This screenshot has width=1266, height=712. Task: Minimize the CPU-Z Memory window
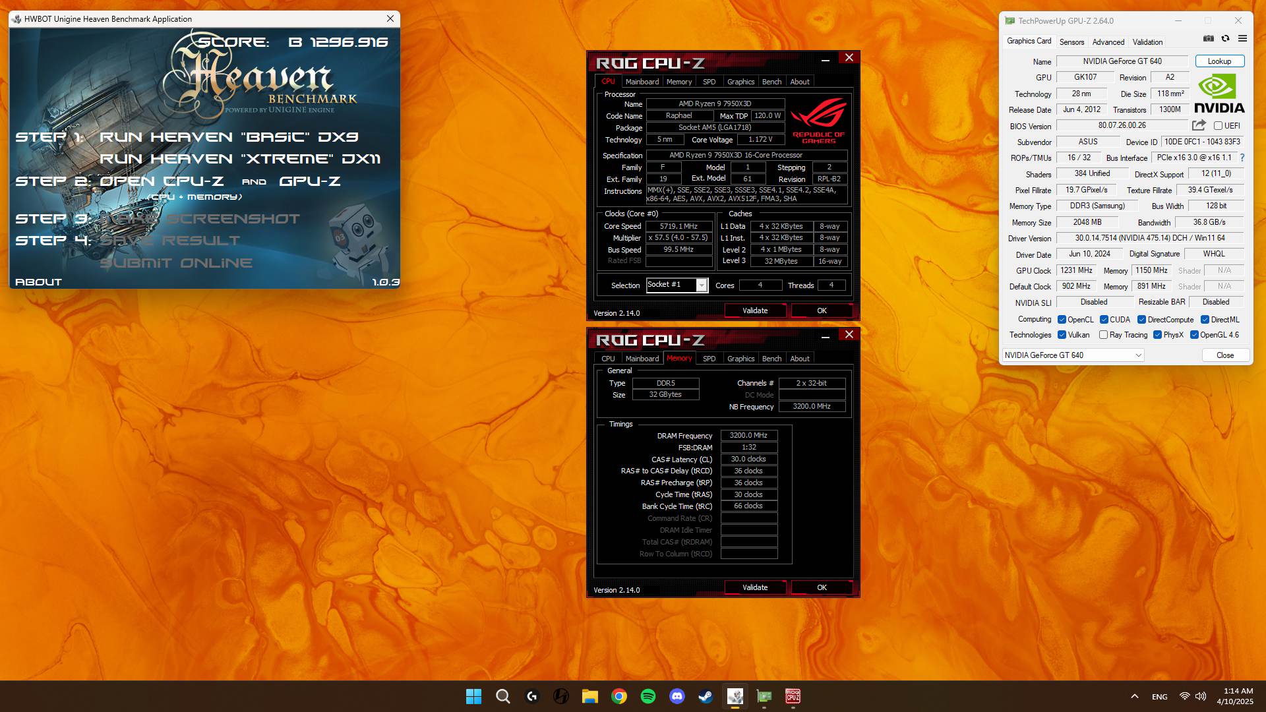pos(825,337)
